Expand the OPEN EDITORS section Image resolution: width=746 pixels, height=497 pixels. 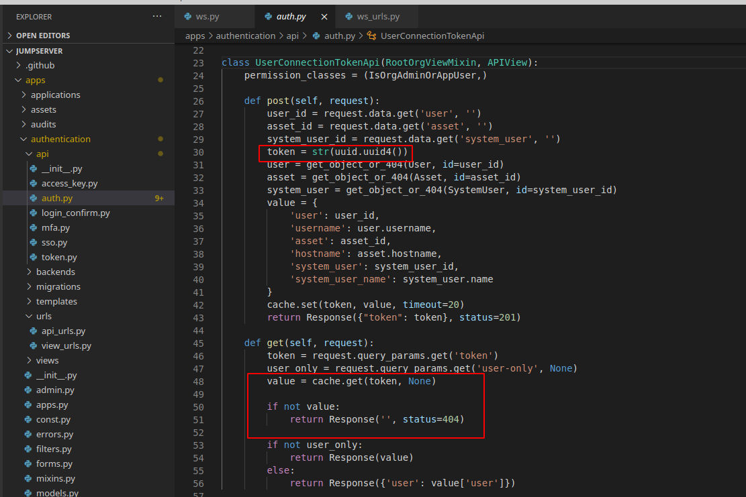pos(43,36)
